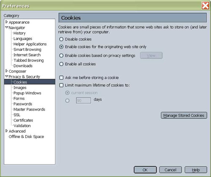Expand the Composer category
Screen dimensions: 211x177
[6, 71]
